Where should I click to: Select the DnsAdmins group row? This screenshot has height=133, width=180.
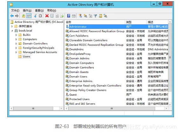click(x=117, y=49)
